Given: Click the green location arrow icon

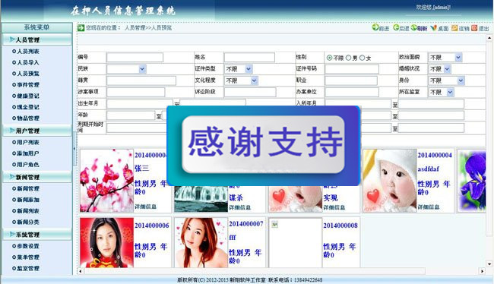Looking at the screenshot, I should coord(81,27).
